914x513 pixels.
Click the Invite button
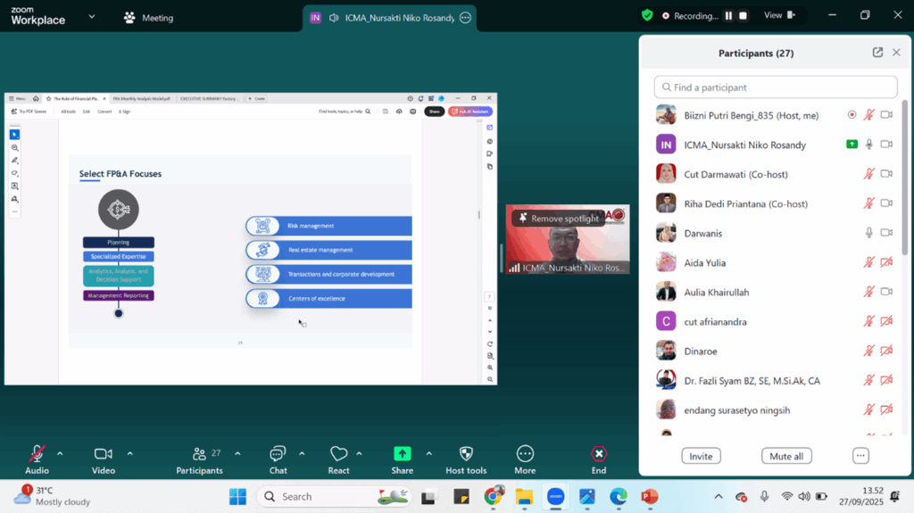pos(701,456)
